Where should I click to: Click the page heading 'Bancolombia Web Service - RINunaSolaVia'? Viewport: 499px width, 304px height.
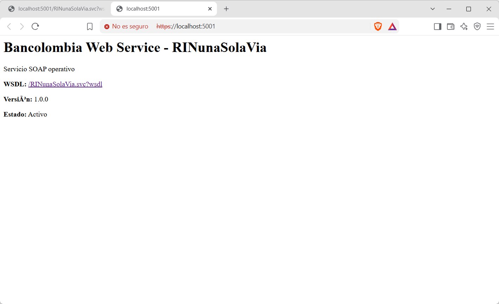(135, 47)
